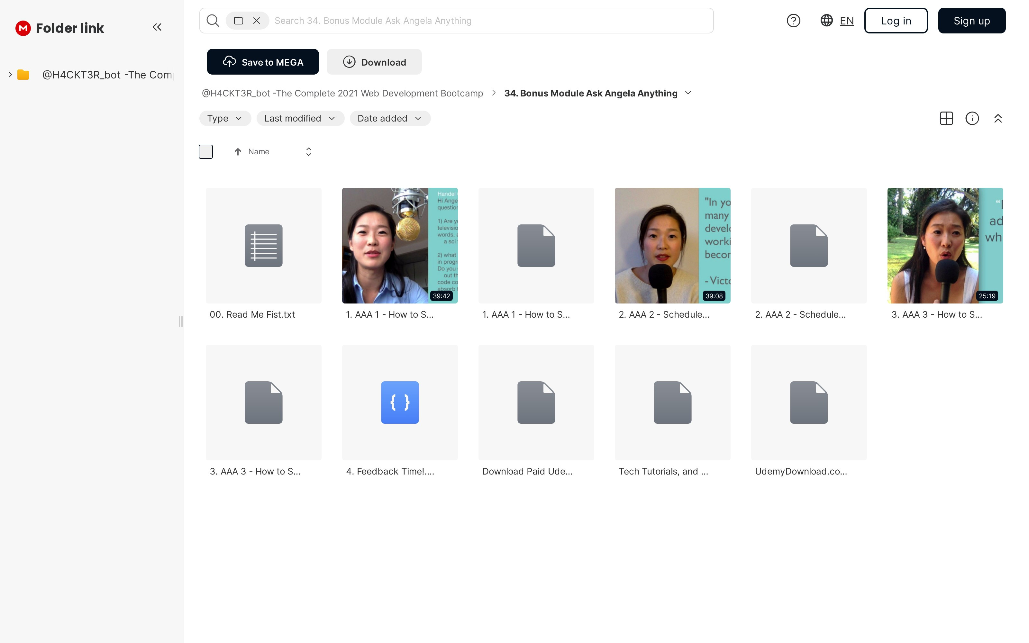Click the Log in button
The width and height of the screenshot is (1029, 643).
[x=896, y=20]
